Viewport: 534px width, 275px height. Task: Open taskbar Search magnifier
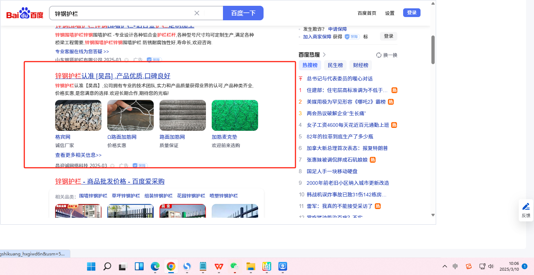coord(107,267)
